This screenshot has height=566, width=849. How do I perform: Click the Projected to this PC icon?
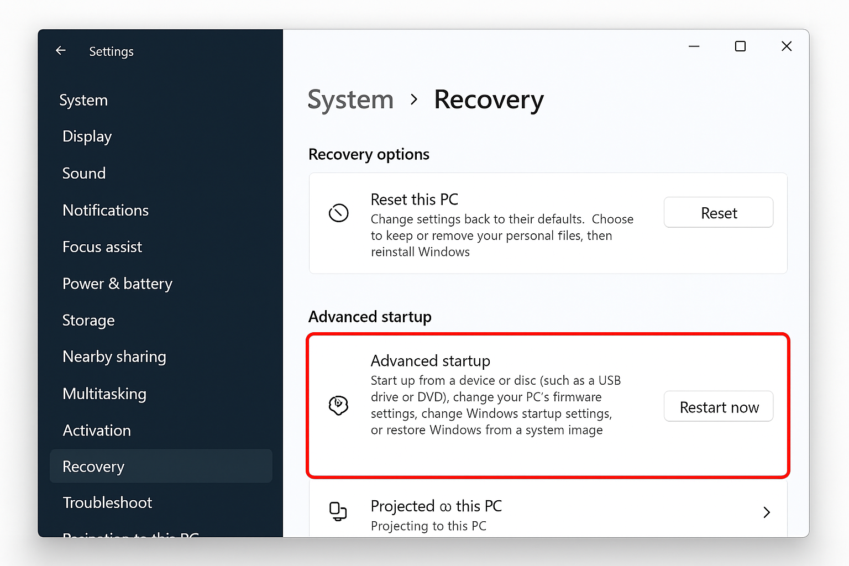point(338,511)
